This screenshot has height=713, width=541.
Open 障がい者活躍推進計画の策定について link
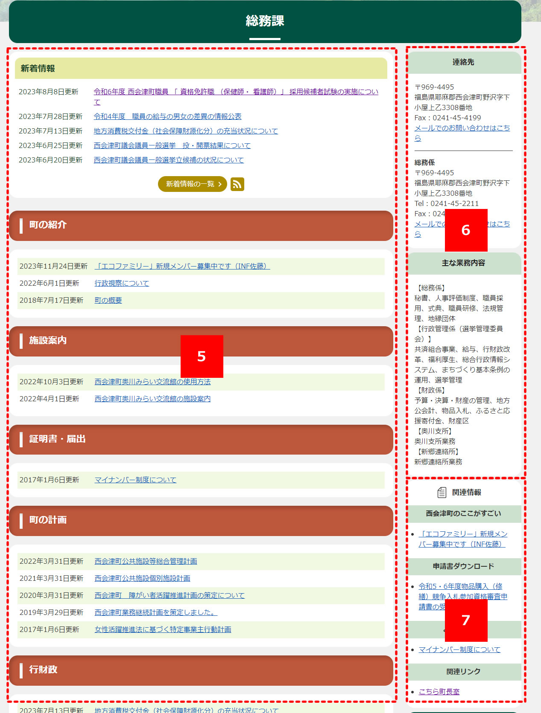(170, 595)
